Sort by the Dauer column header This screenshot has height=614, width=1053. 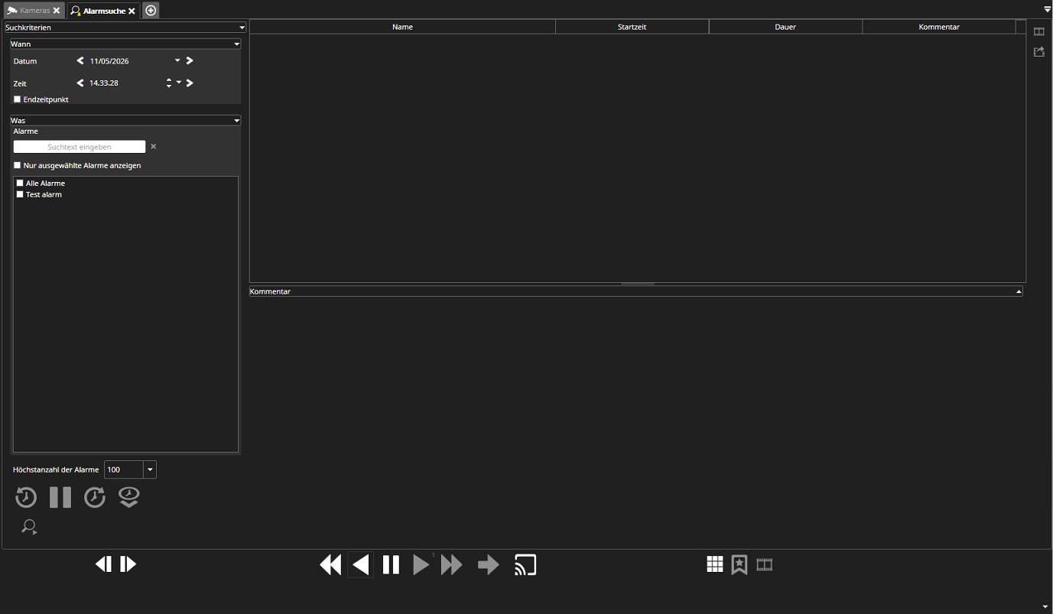click(785, 27)
